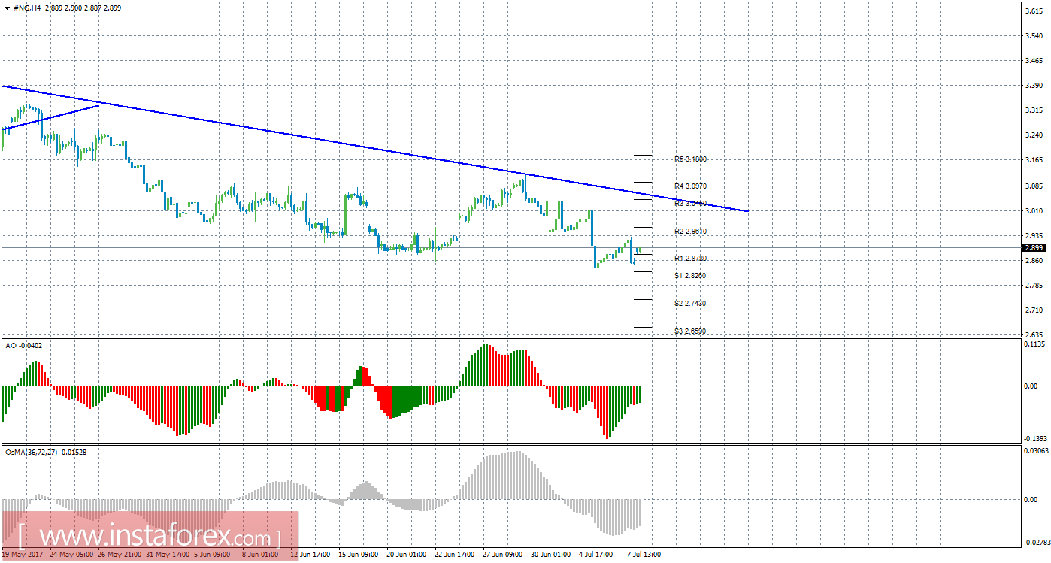Click the 19 May 2017 date label
Image resolution: width=1051 pixels, height=563 pixels.
point(23,555)
